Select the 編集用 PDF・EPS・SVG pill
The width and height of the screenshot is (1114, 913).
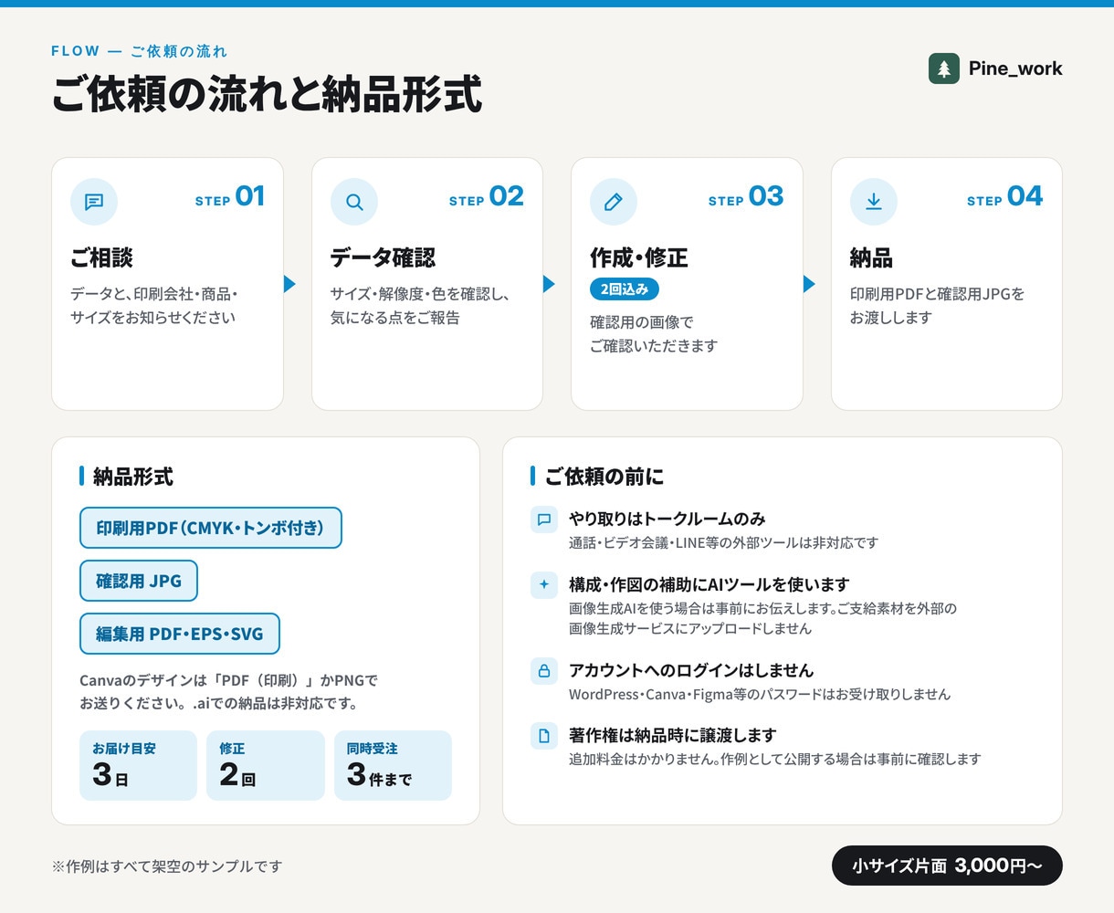tap(180, 634)
